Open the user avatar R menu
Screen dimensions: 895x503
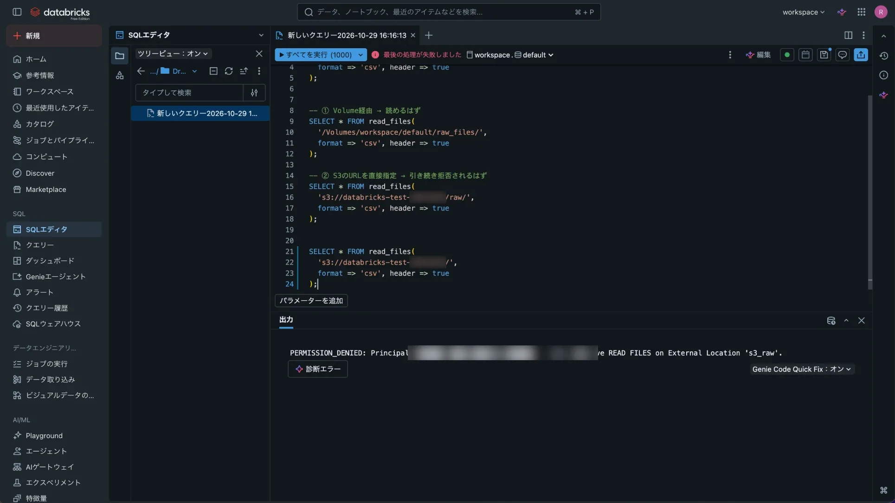click(x=881, y=12)
